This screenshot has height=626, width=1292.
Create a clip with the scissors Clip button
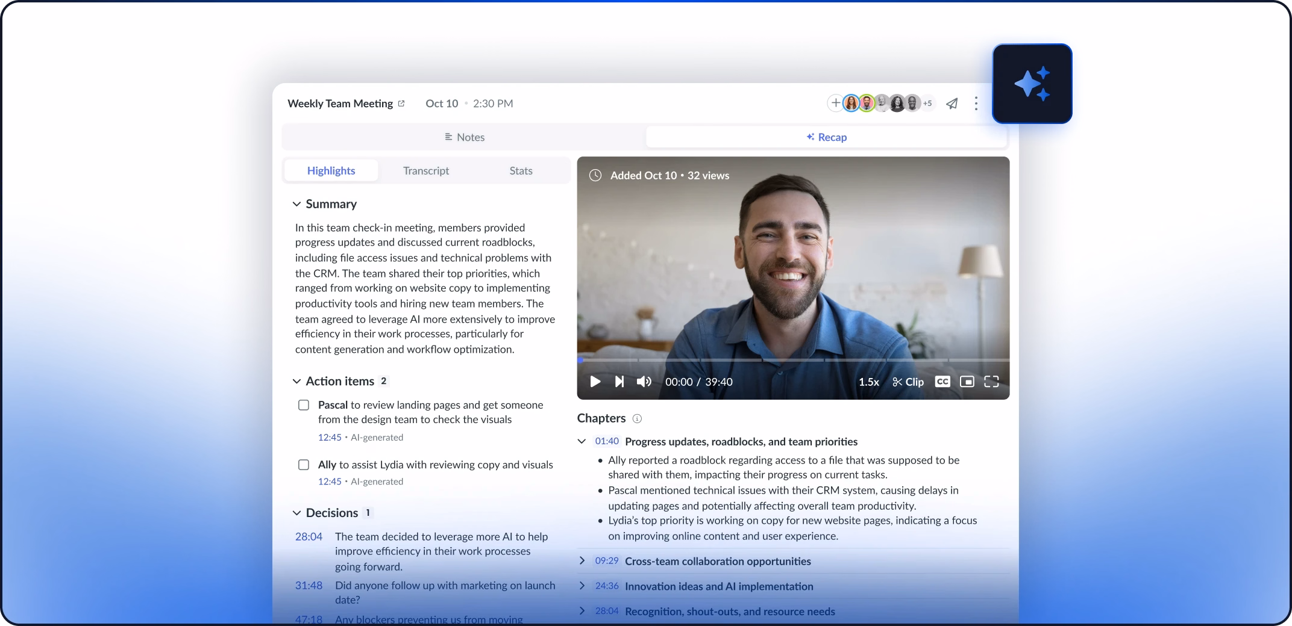tap(908, 382)
